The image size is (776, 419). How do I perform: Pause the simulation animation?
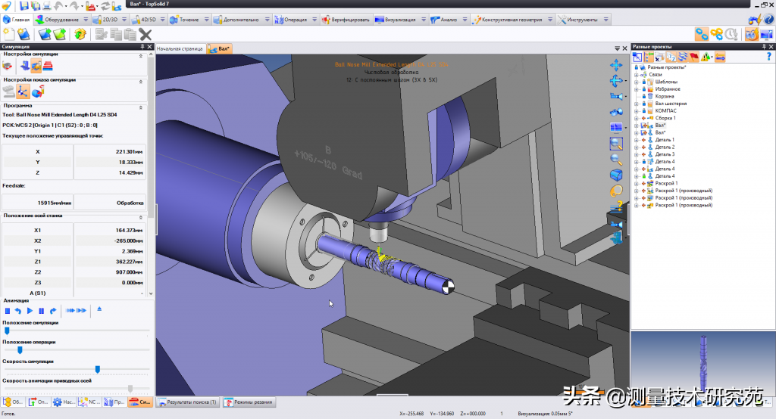click(x=42, y=311)
